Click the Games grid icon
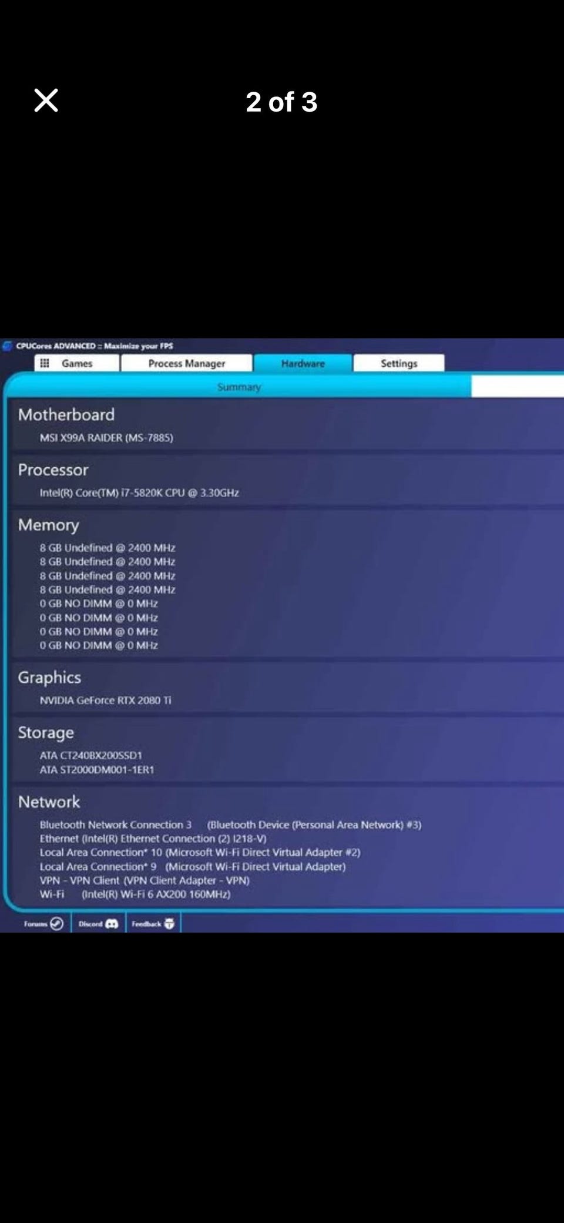The height and width of the screenshot is (1223, 564). pyautogui.click(x=45, y=363)
